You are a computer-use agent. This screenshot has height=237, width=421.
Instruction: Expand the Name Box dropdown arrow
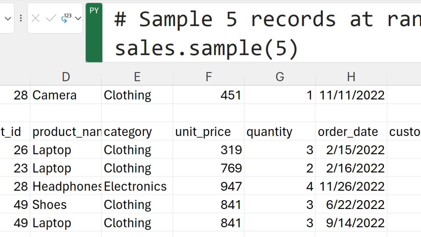(8, 18)
